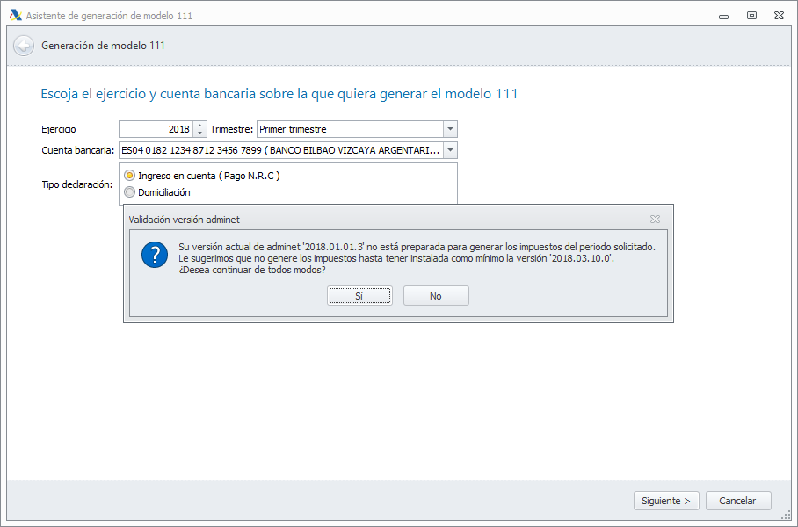Screen dimensions: 798x527
Task: Select Ingreso en cuenta (Pago N.R.C) option
Action: tap(202, 176)
